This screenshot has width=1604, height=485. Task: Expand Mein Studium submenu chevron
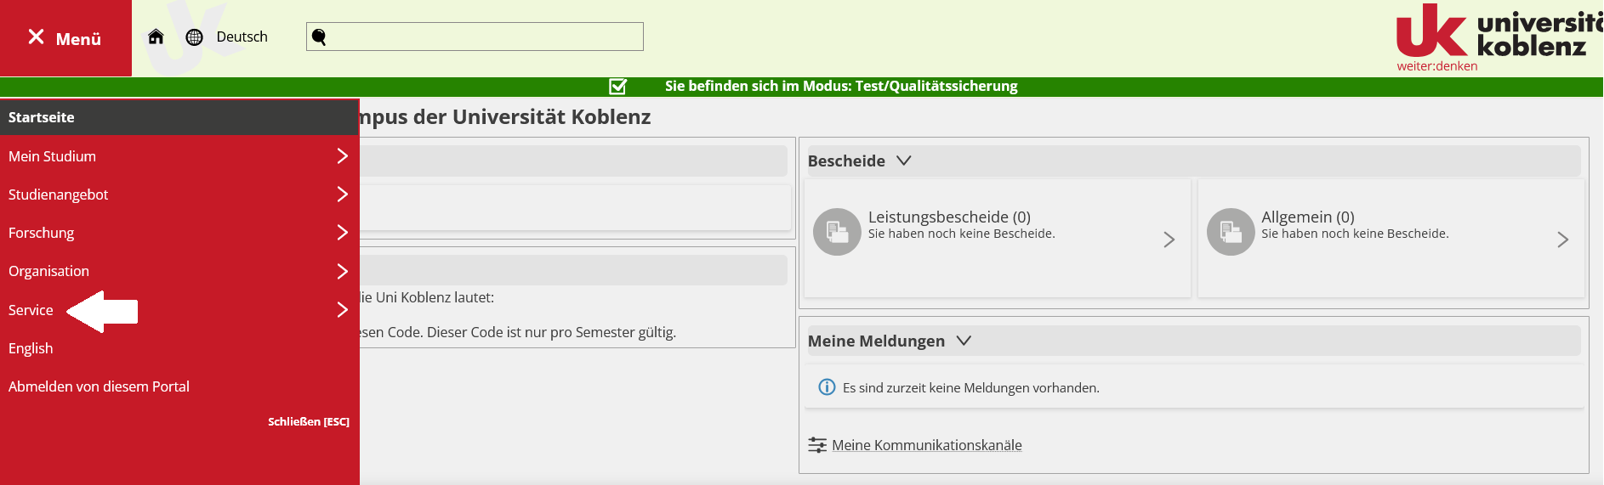tap(342, 156)
